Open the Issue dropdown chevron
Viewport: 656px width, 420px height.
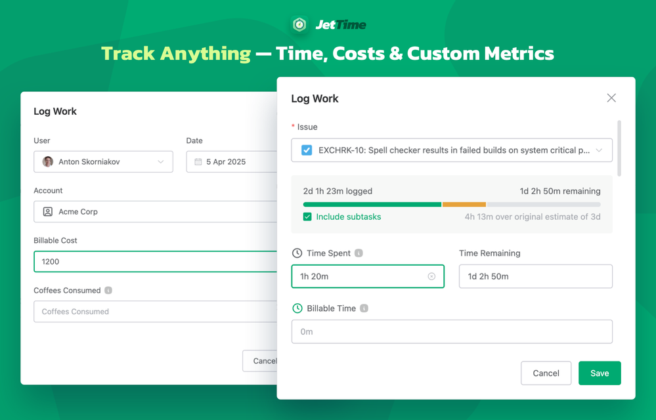pyautogui.click(x=599, y=150)
